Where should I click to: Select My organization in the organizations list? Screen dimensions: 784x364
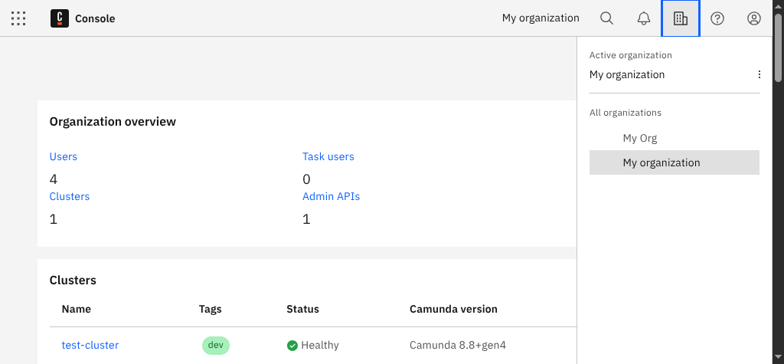click(674, 162)
